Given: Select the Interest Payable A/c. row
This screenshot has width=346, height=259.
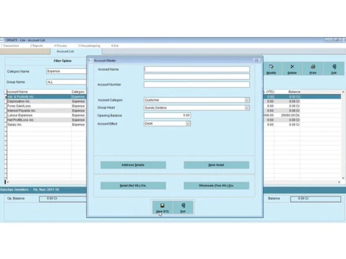Looking at the screenshot, I should 46,111.
